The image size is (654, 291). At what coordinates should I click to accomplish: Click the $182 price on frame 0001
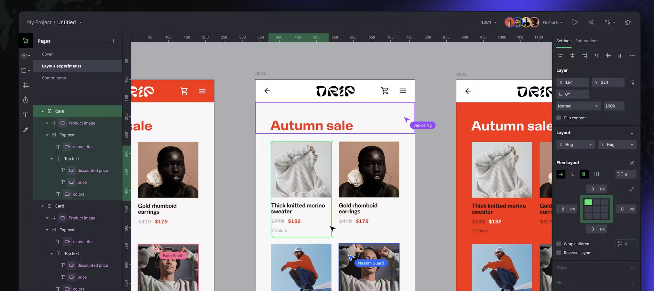[x=294, y=221]
